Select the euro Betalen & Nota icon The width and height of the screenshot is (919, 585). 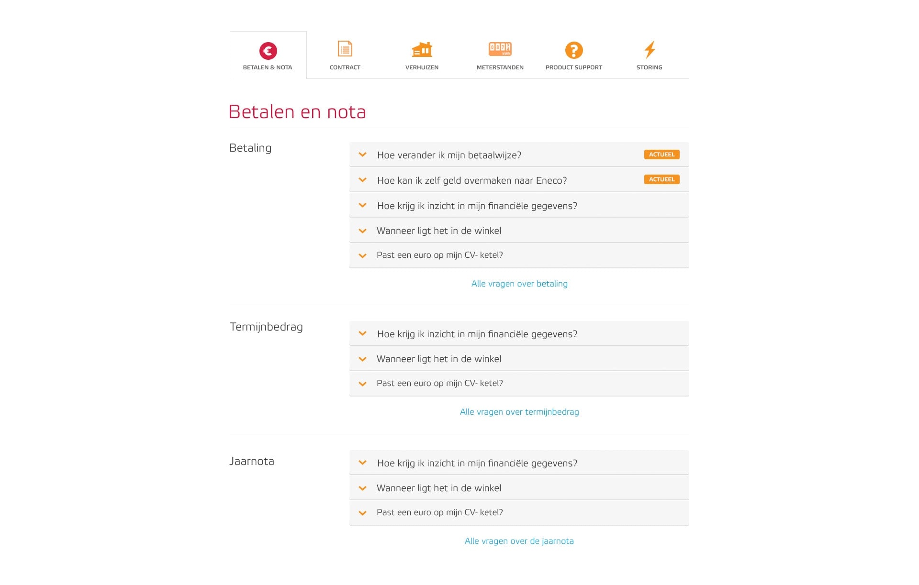[268, 49]
